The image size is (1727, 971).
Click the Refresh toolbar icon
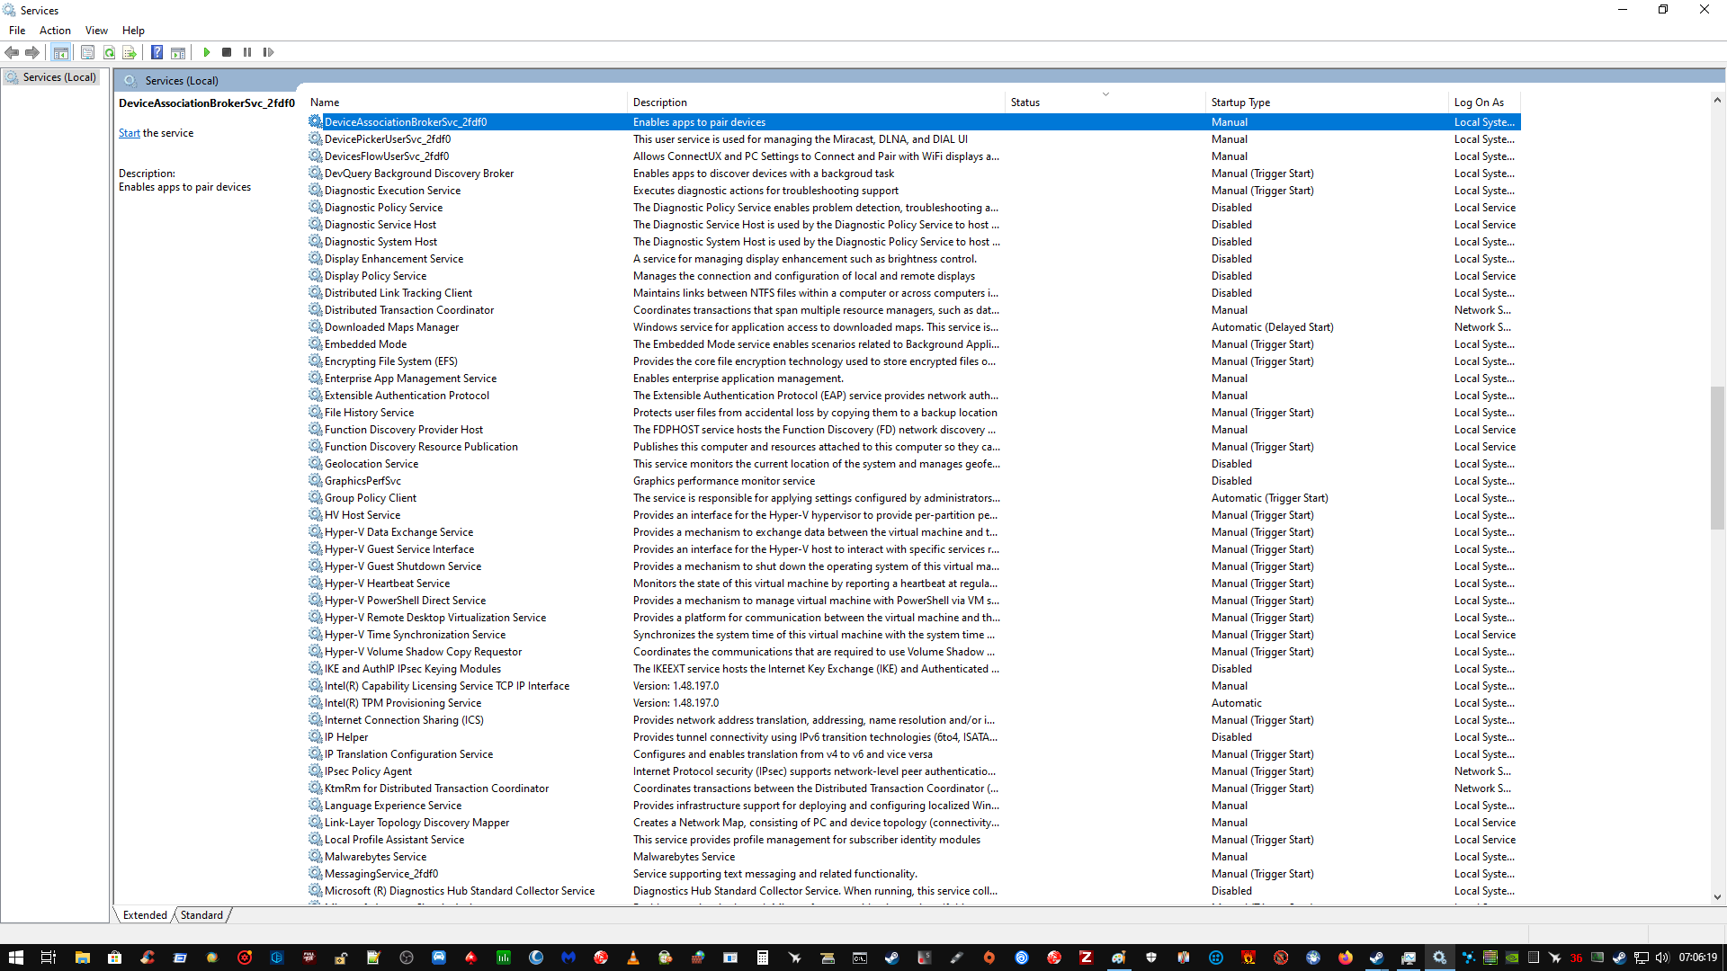click(109, 52)
